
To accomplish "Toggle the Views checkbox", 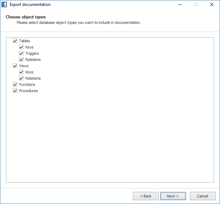I will tap(15, 66).
